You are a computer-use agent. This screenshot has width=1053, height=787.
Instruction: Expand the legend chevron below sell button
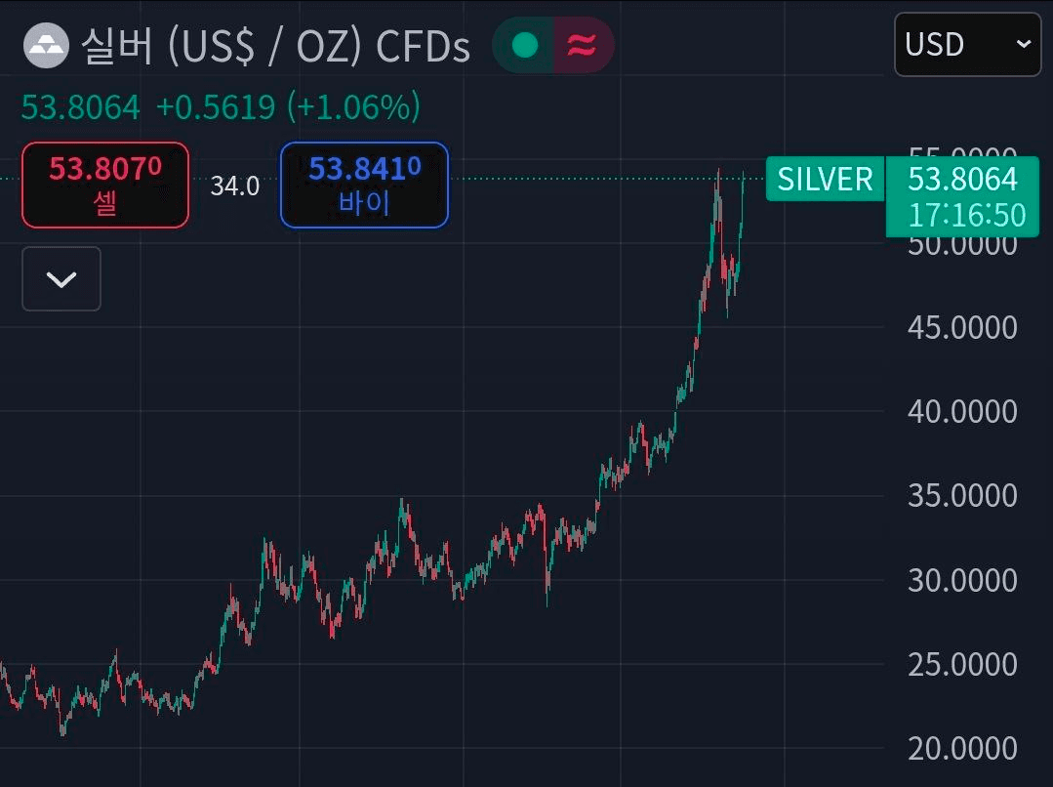(61, 279)
